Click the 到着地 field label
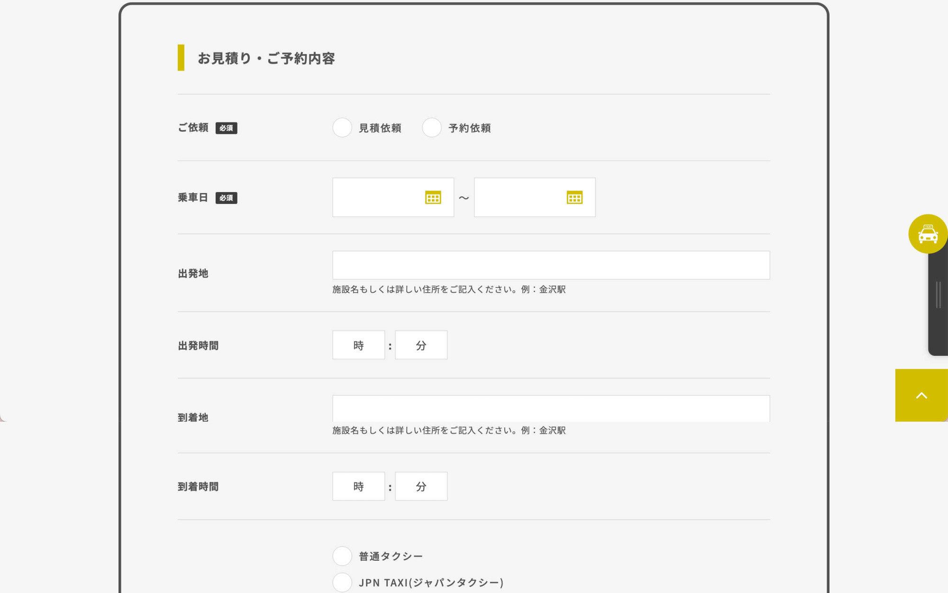948x593 pixels. tap(192, 417)
